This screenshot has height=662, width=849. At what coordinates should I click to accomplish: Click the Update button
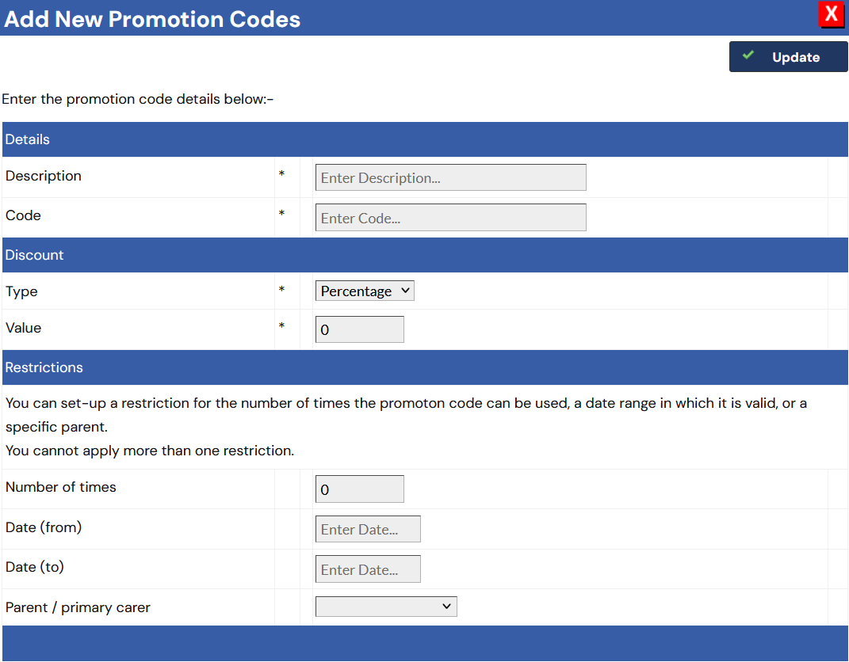(788, 57)
